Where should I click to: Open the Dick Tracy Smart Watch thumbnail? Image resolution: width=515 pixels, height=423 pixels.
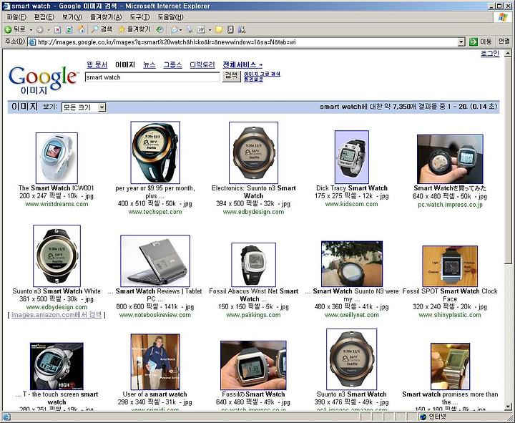[352, 157]
